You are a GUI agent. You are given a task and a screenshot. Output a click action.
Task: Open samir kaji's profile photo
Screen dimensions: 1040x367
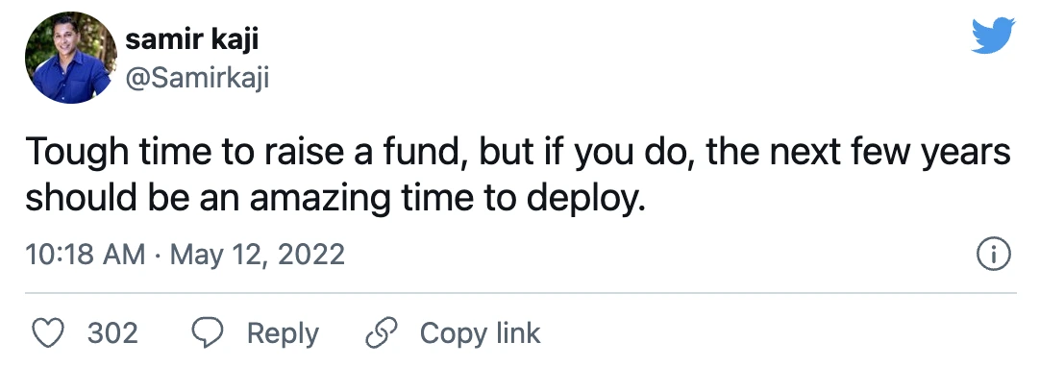68,58
